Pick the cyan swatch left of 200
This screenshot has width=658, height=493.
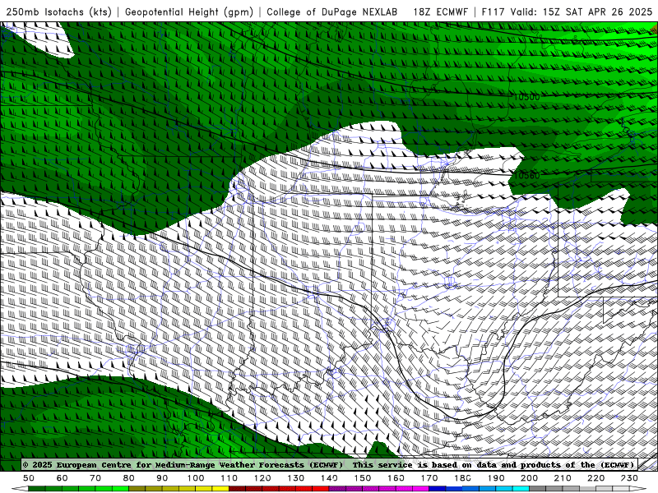pyautogui.click(x=521, y=489)
